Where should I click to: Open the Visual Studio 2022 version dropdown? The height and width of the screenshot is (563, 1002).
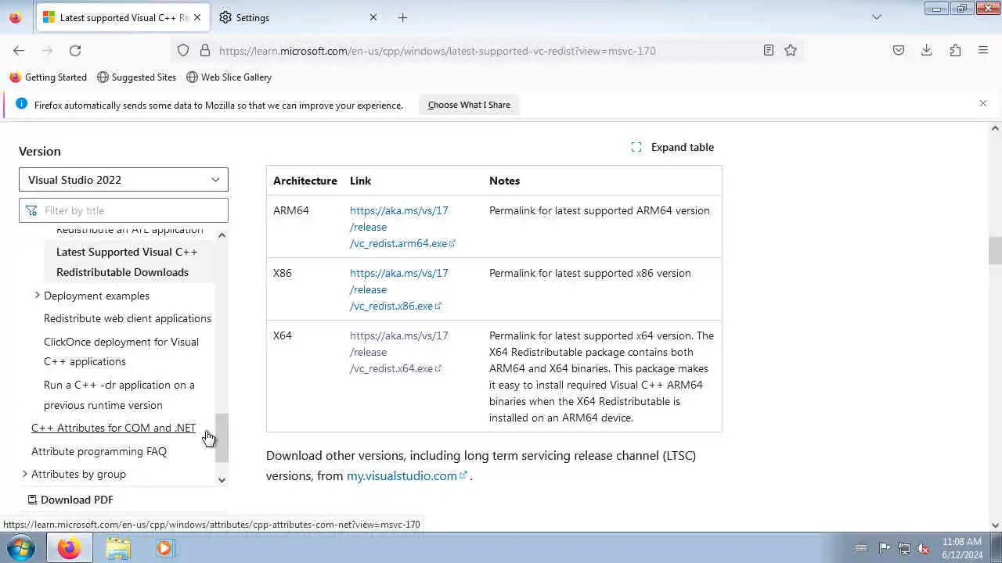pyautogui.click(x=124, y=180)
